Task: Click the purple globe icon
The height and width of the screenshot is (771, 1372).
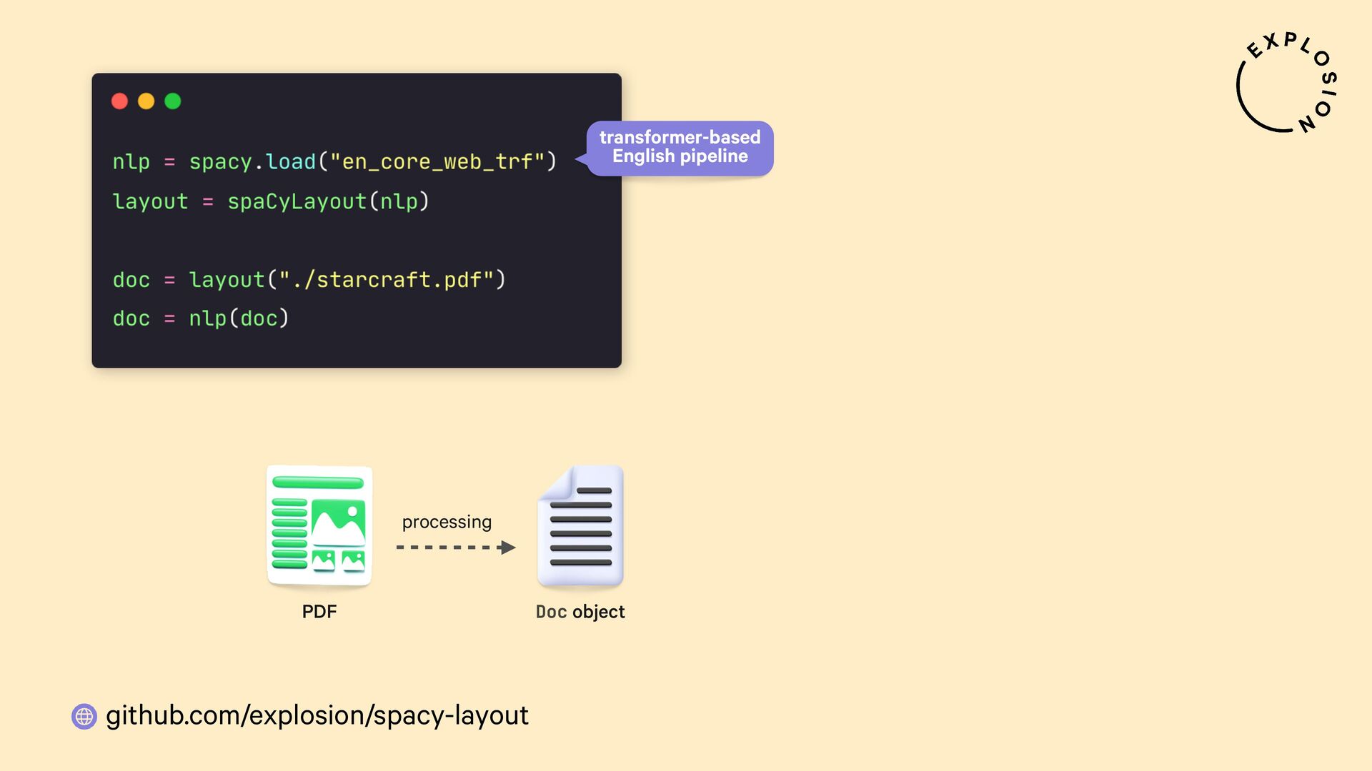Action: [84, 716]
